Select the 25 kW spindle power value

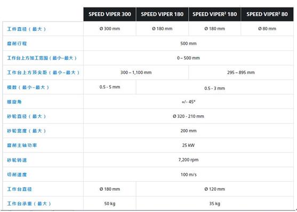[x=188, y=145]
